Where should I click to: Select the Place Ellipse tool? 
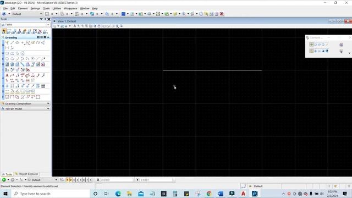12,59
